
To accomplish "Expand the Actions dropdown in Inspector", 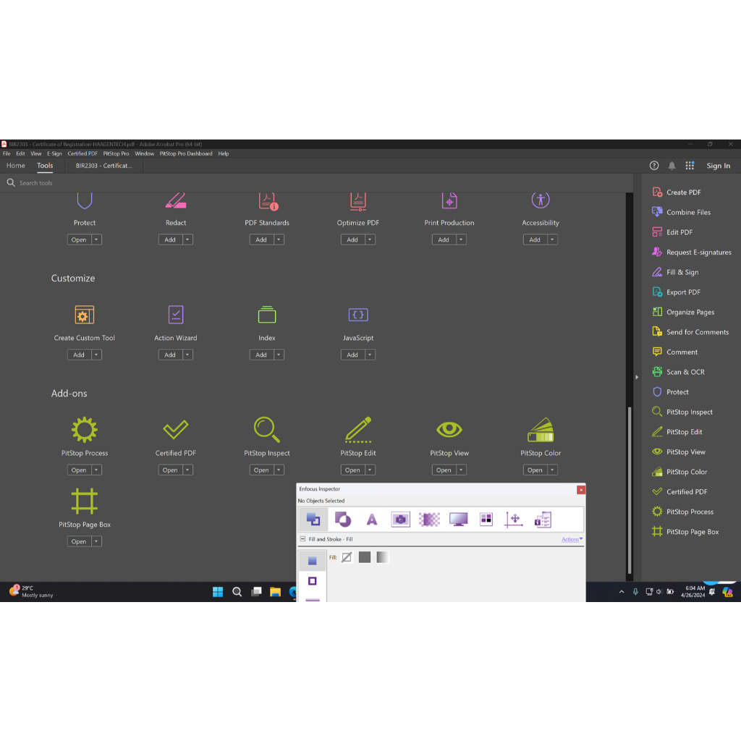I will [572, 539].
